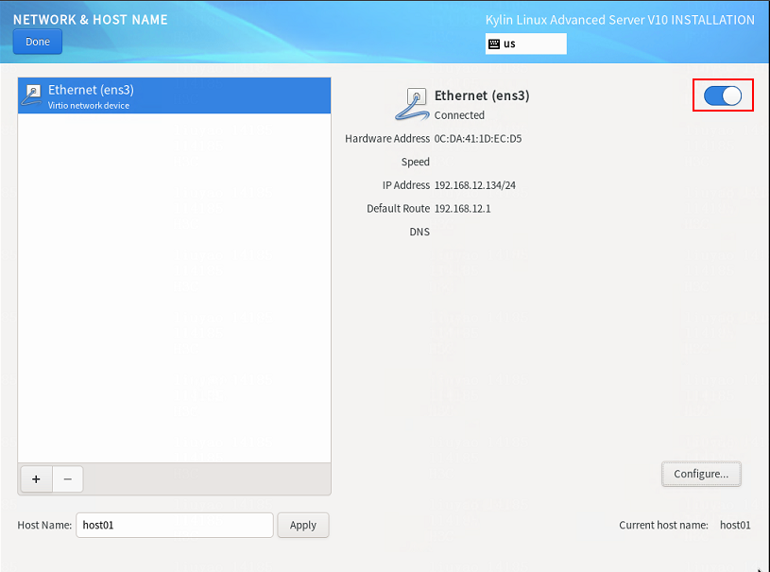Click the Connected status text

click(x=459, y=115)
